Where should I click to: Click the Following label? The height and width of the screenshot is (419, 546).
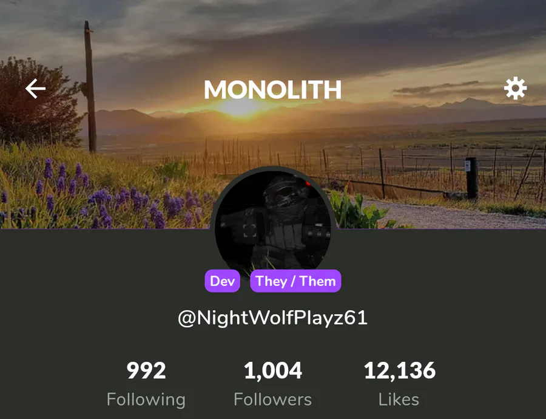pos(146,400)
